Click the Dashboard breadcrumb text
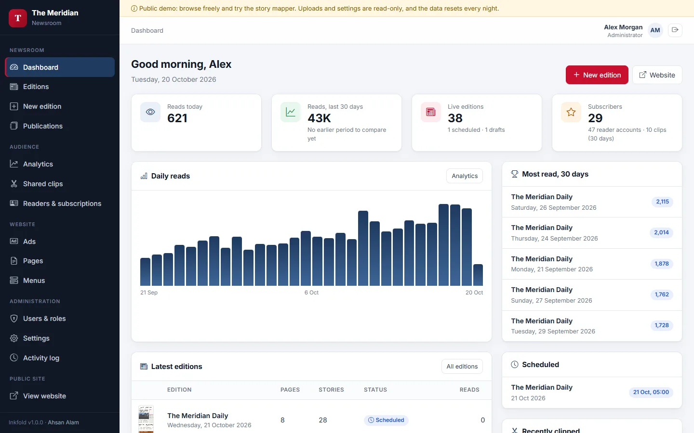Viewport: 694px width, 433px height. pos(147,30)
